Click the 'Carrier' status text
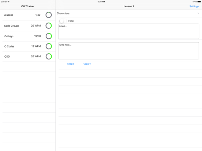Screen dimensions: 202x151 click(4, 2)
